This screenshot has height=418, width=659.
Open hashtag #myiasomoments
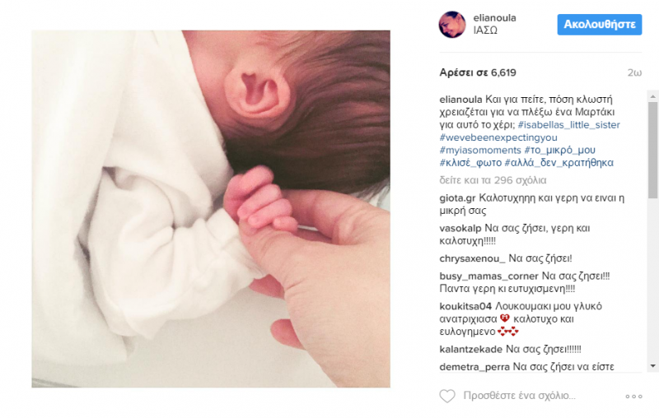(x=480, y=150)
